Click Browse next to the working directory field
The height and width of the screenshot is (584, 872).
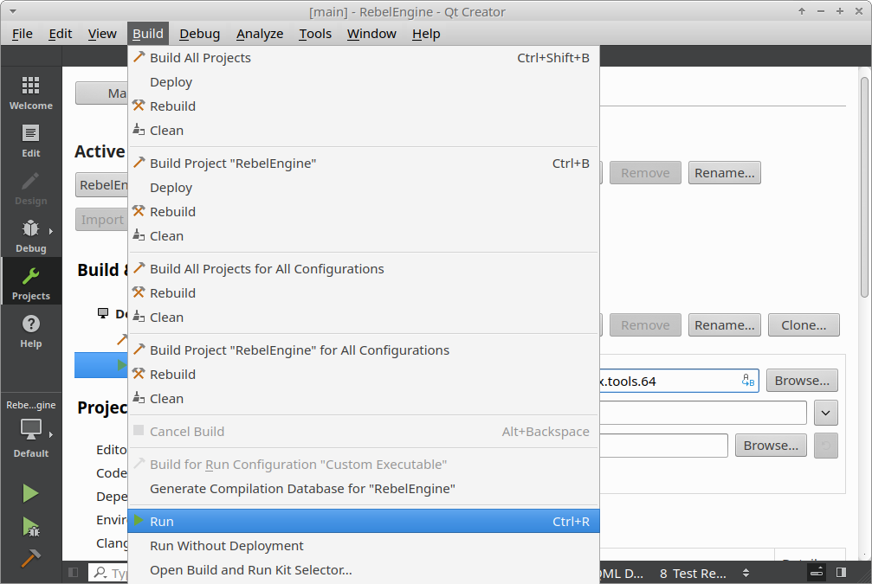pos(771,446)
